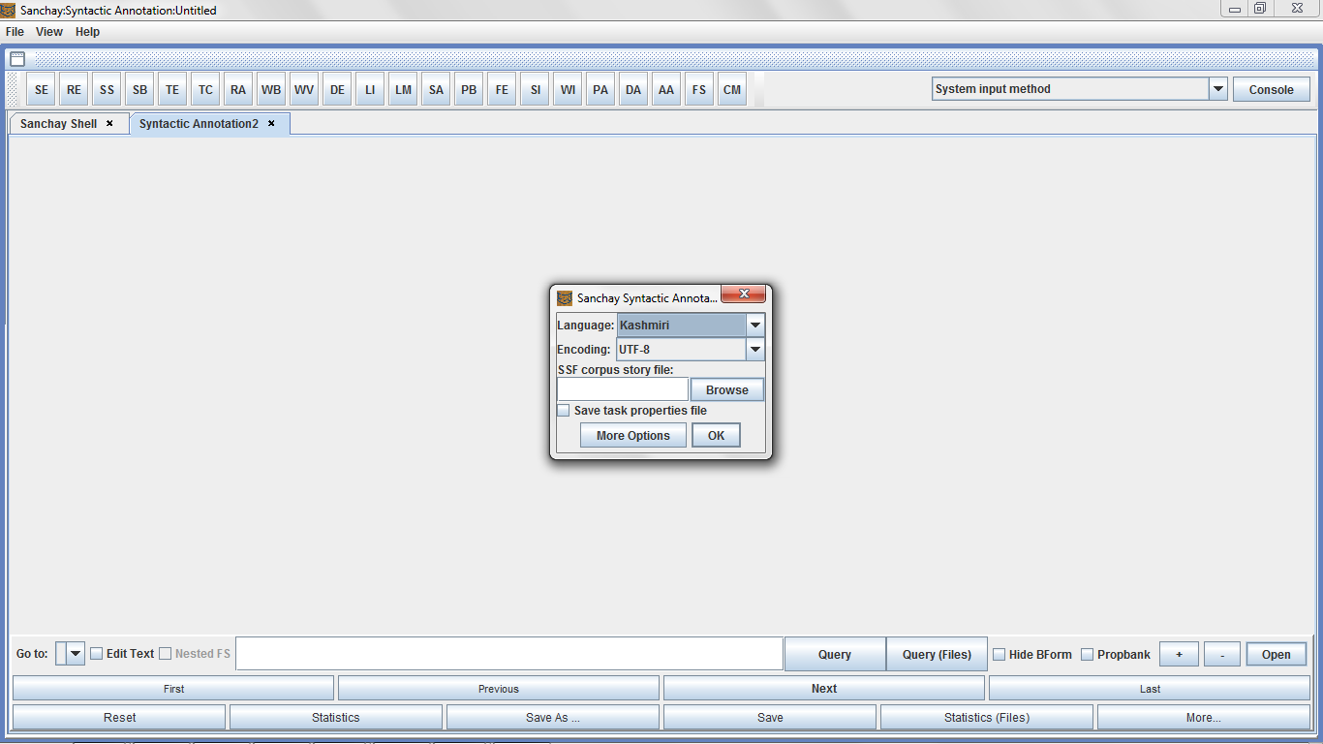Click the Open button
This screenshot has width=1323, height=744.
pyautogui.click(x=1276, y=655)
